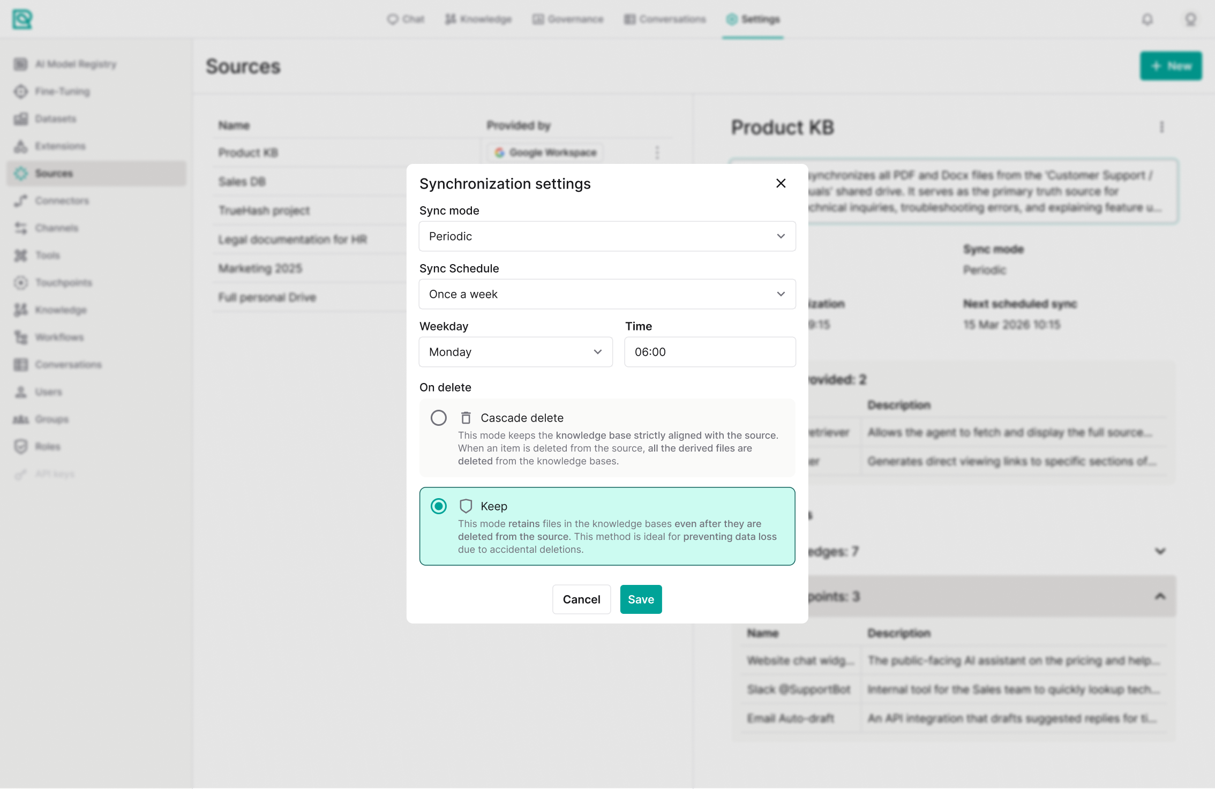Viewport: 1215px width, 789px height.
Task: Click the Cascade delete trash icon
Action: (466, 418)
